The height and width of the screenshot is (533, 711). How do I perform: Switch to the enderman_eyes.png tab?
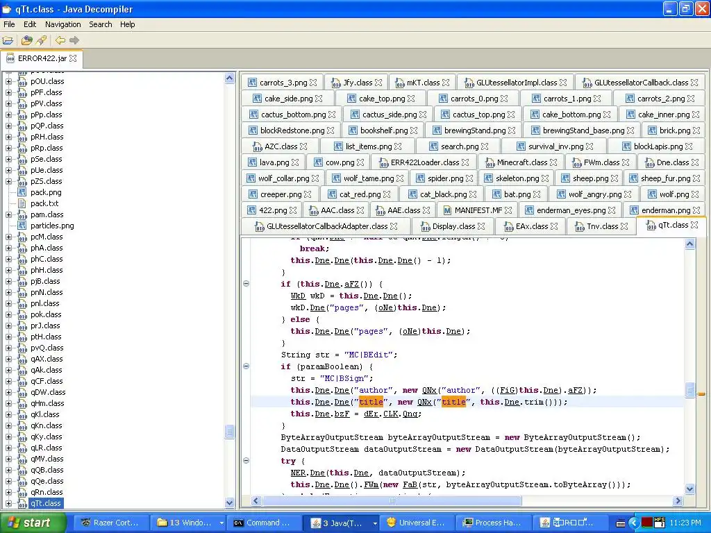571,210
